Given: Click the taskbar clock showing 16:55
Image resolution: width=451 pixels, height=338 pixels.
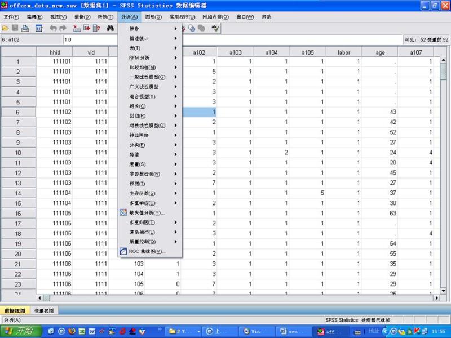Looking at the screenshot, I should point(438,331).
